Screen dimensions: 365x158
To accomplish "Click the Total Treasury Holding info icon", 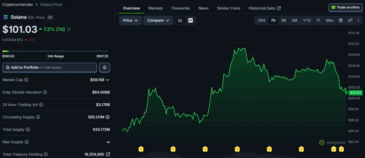I will [46, 154].
